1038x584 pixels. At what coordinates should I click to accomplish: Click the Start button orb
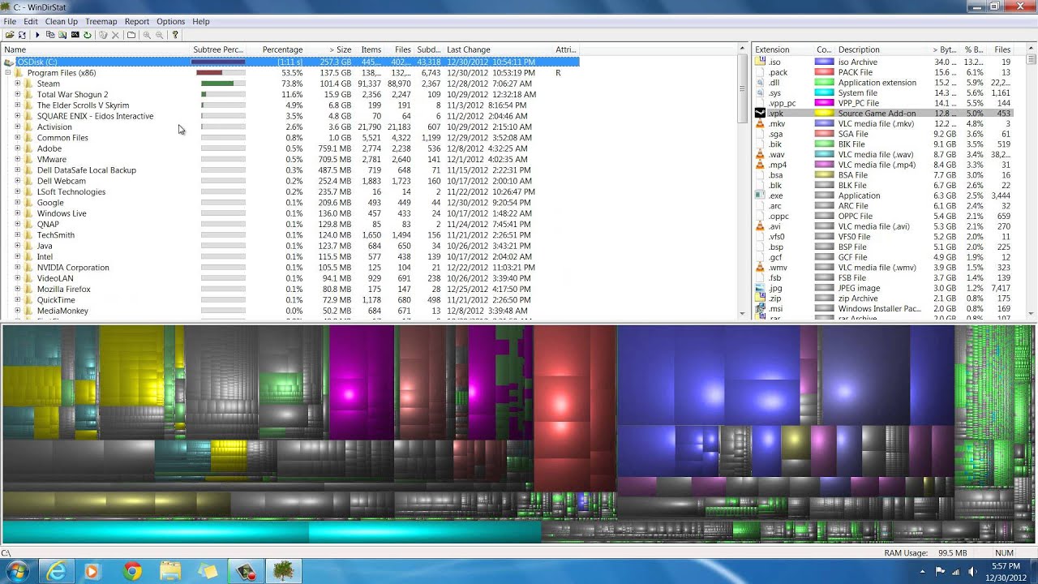(16, 571)
